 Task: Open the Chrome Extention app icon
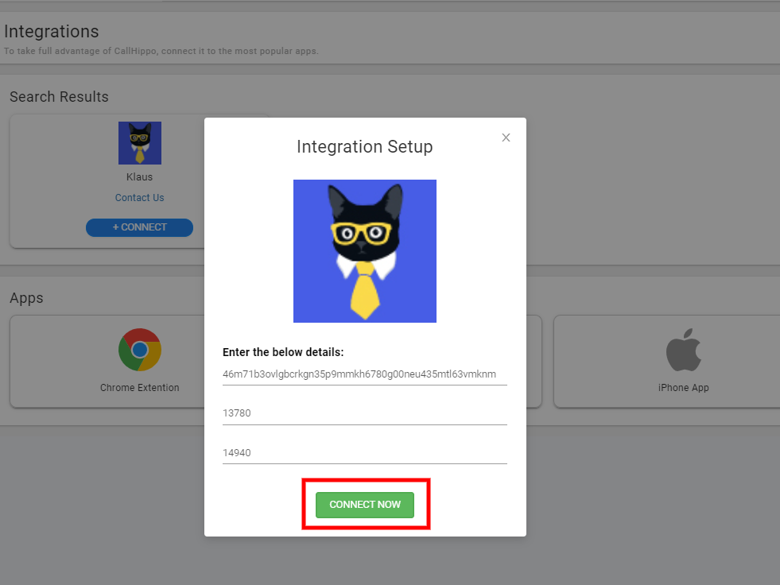pyautogui.click(x=140, y=350)
